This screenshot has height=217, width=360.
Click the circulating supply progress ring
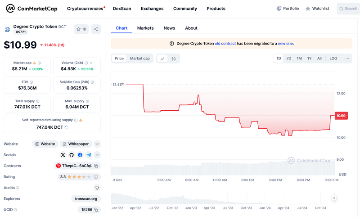[x=66, y=127]
